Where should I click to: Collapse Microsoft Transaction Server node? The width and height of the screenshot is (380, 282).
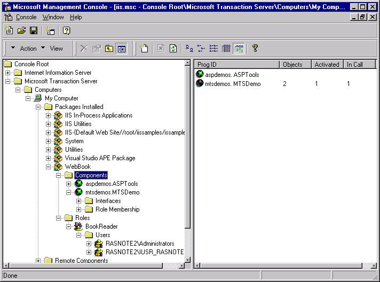8,81
